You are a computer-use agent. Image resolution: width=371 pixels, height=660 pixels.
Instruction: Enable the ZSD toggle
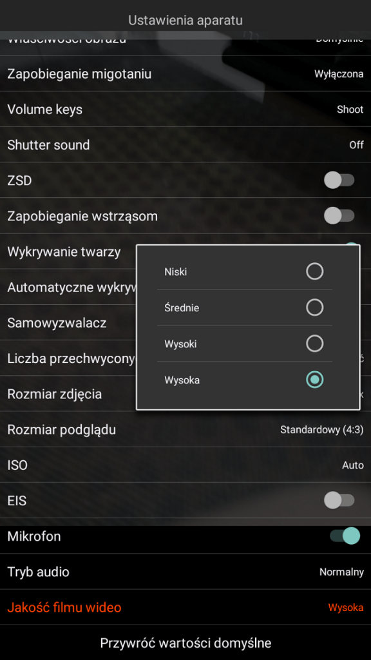339,180
